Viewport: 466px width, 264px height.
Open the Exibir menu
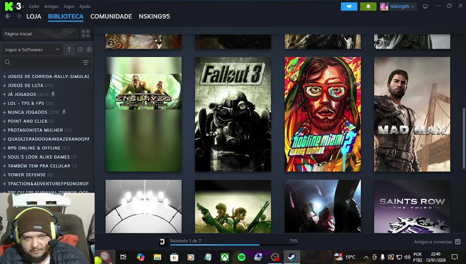34,6
